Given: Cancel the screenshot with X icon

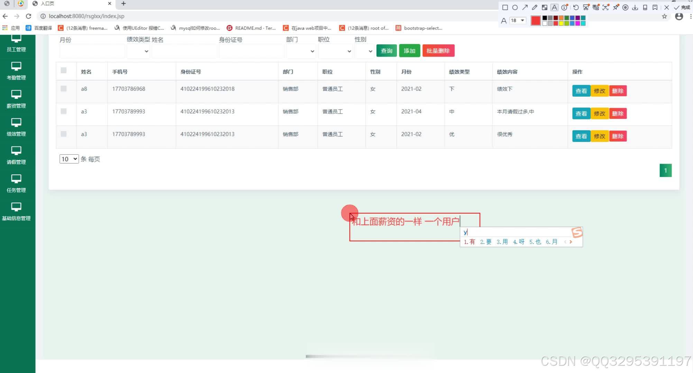Looking at the screenshot, I should click(x=666, y=7).
